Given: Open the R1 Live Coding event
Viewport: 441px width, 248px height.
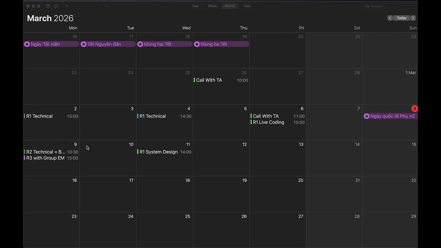Looking at the screenshot, I should [x=278, y=122].
